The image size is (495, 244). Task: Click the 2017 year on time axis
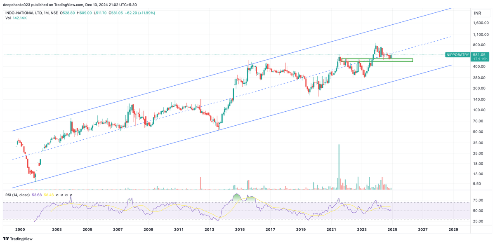(270, 229)
